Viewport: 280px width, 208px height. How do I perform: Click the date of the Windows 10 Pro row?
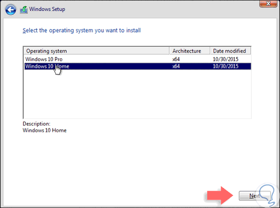click(225, 59)
